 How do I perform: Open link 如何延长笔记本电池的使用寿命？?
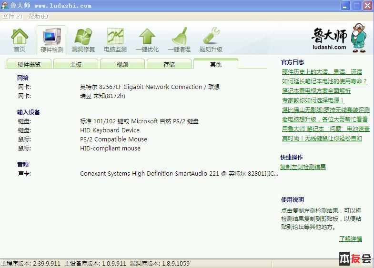pos(324,81)
